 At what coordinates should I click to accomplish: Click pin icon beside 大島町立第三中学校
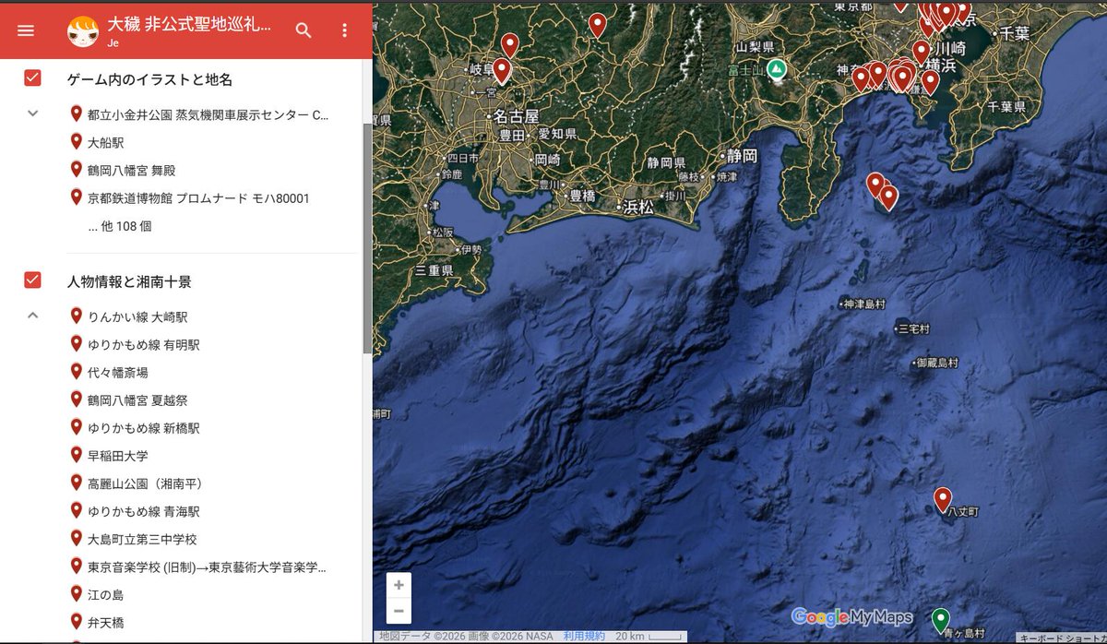tap(77, 537)
